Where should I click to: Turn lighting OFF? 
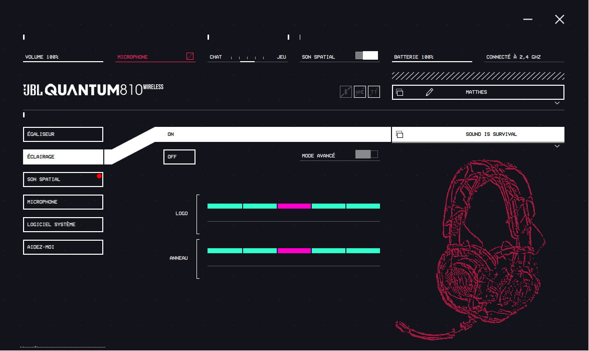click(179, 157)
